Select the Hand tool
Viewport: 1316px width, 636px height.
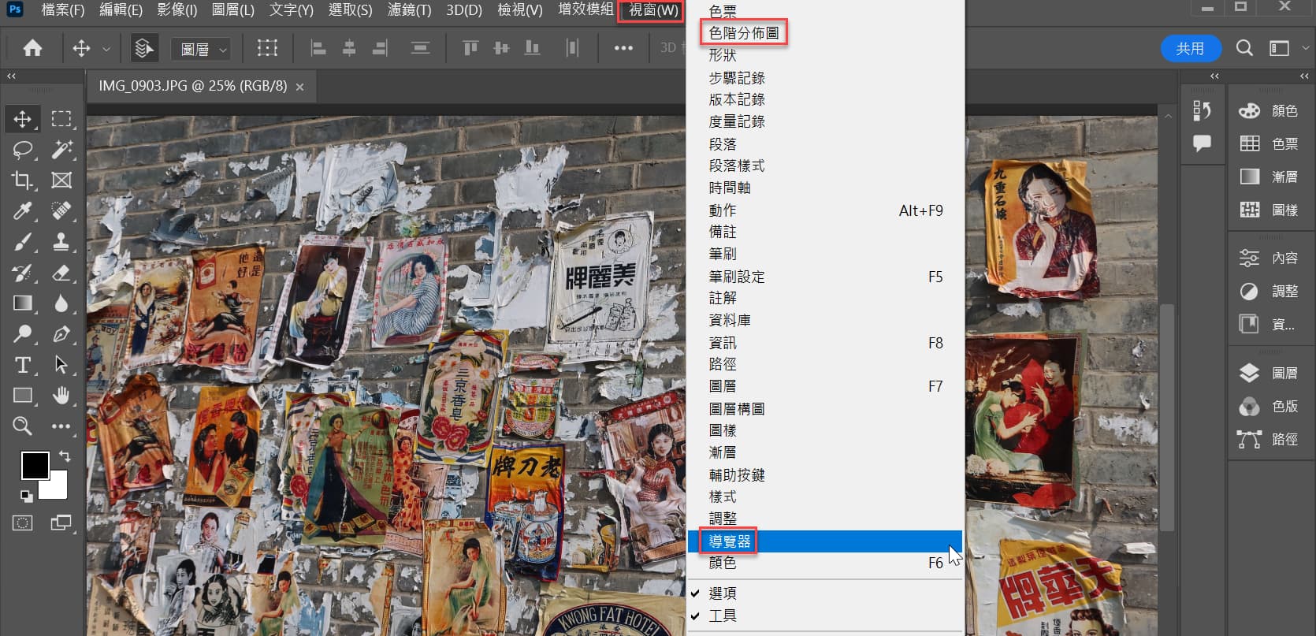tap(61, 396)
